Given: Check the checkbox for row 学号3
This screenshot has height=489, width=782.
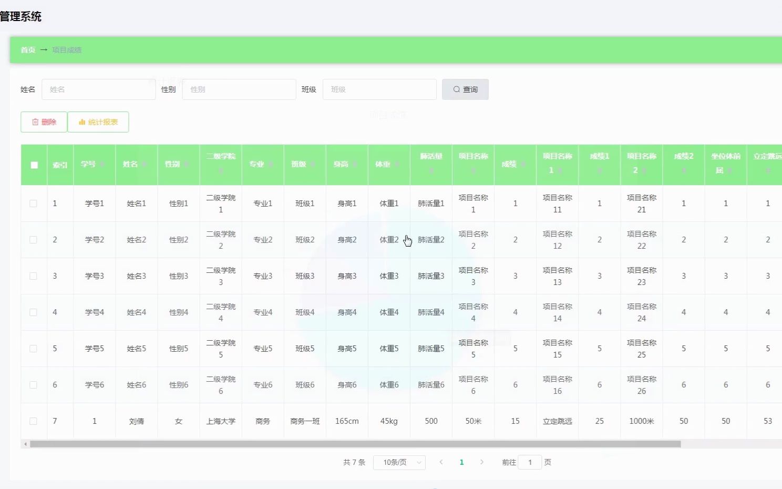Looking at the screenshot, I should pos(33,276).
